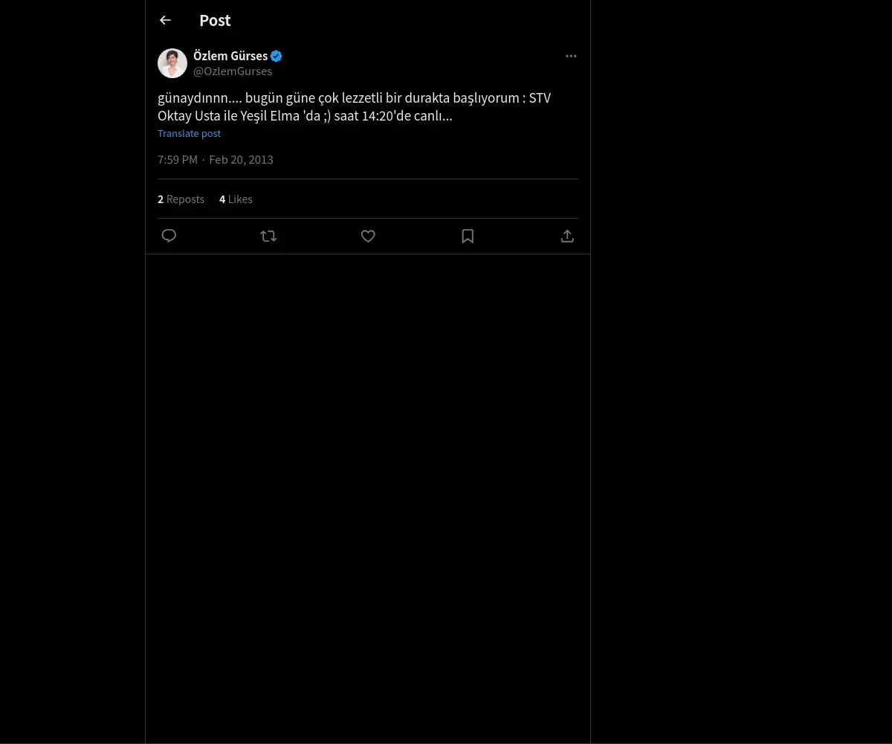Click the 7:59 PM timestamp

pyautogui.click(x=178, y=160)
